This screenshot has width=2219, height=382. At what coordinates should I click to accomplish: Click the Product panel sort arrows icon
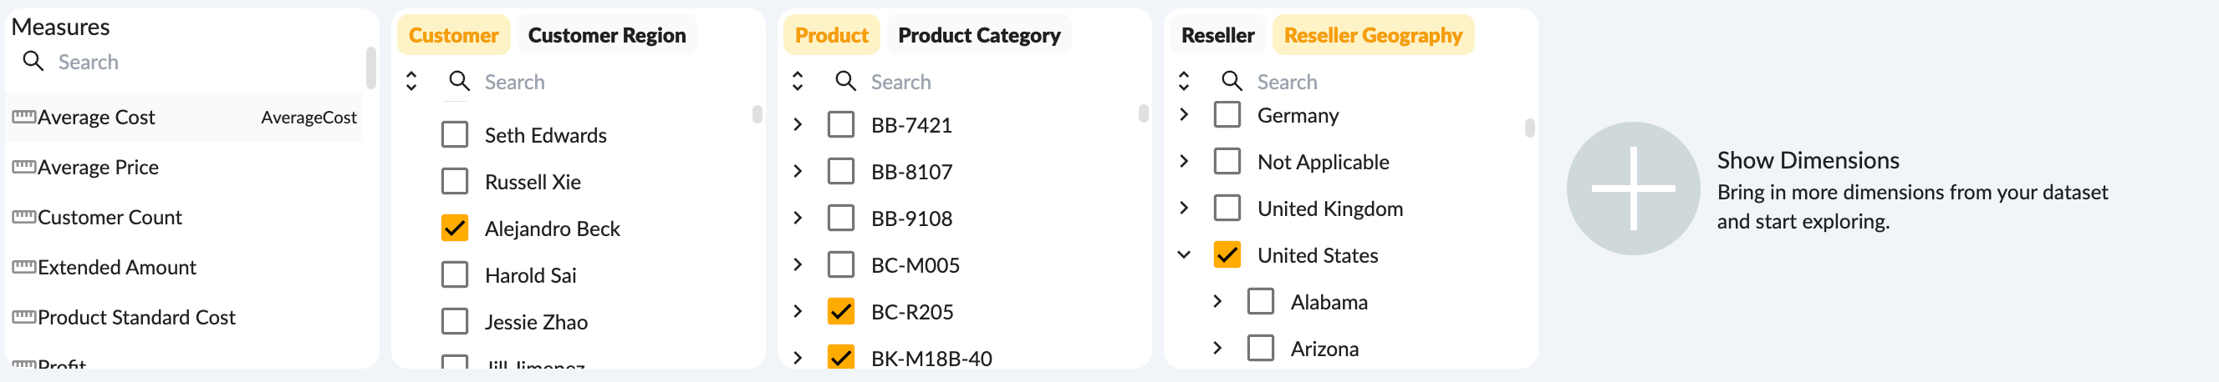(x=797, y=82)
